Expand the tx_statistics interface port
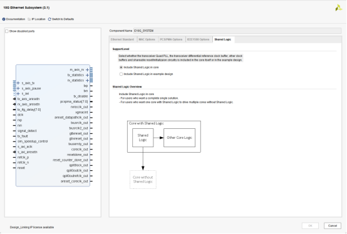 pos(88,75)
